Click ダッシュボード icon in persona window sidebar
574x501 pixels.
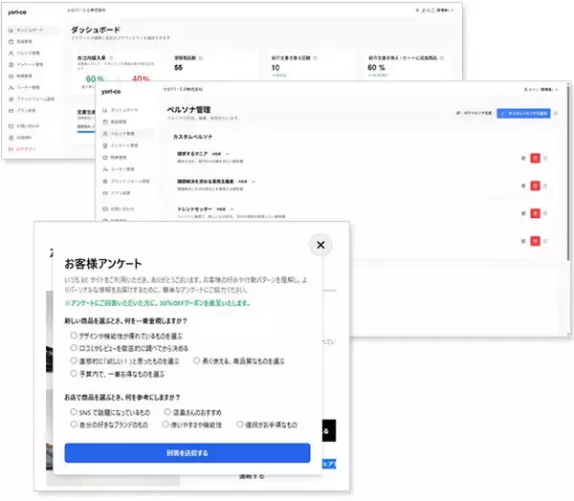pyautogui.click(x=102, y=110)
